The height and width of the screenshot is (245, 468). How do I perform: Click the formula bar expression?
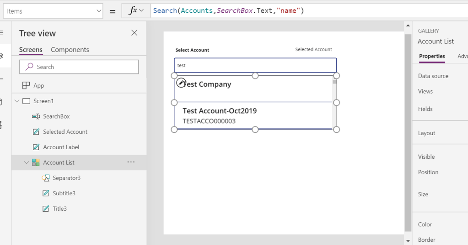[x=229, y=10]
